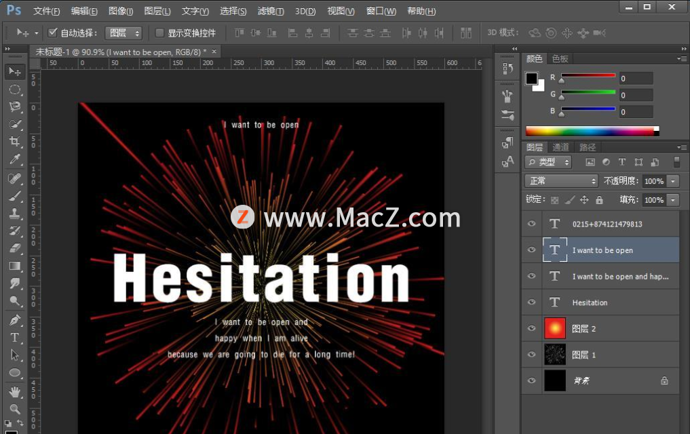Choose the Healing Brush tool
Screen dimensions: 690x434
(14, 178)
